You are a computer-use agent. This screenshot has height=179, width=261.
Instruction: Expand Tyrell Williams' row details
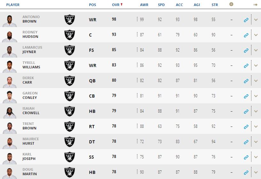coord(256,65)
